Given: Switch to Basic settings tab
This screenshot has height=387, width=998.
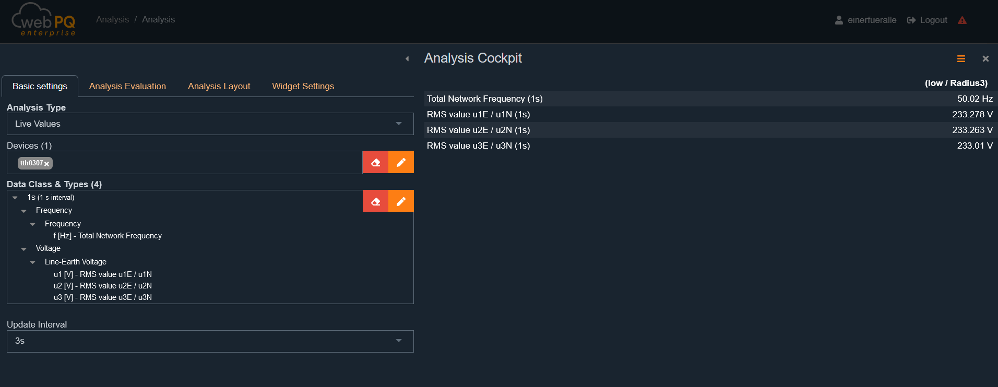Looking at the screenshot, I should [x=40, y=86].
